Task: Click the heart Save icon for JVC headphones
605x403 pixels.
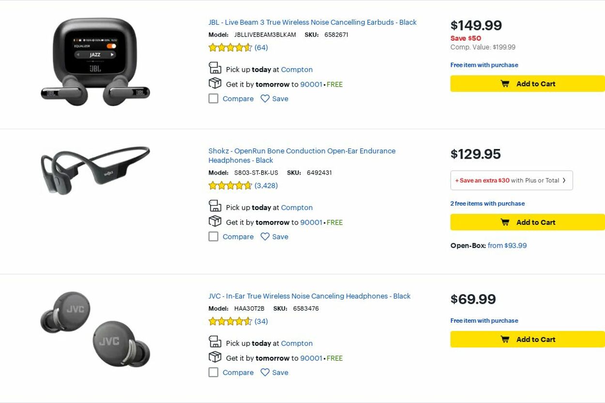Action: coord(265,373)
